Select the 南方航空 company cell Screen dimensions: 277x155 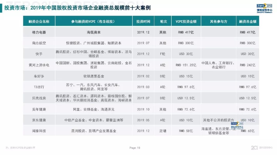(39, 43)
